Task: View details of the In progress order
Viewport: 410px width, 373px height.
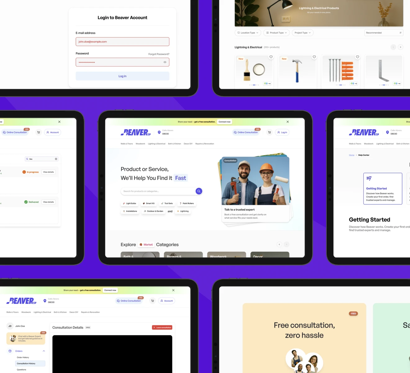Action: 48,172
